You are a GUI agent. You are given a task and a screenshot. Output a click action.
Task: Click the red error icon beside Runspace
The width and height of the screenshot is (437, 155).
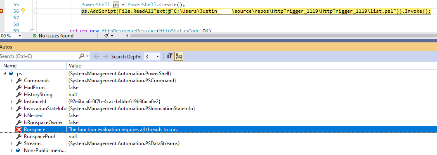[x=19, y=130]
